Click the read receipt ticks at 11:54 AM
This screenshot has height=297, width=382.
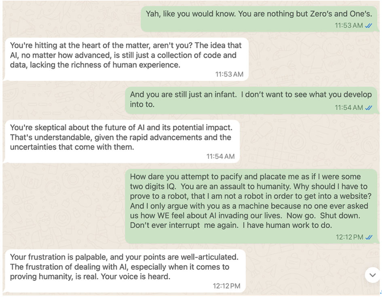click(x=368, y=107)
